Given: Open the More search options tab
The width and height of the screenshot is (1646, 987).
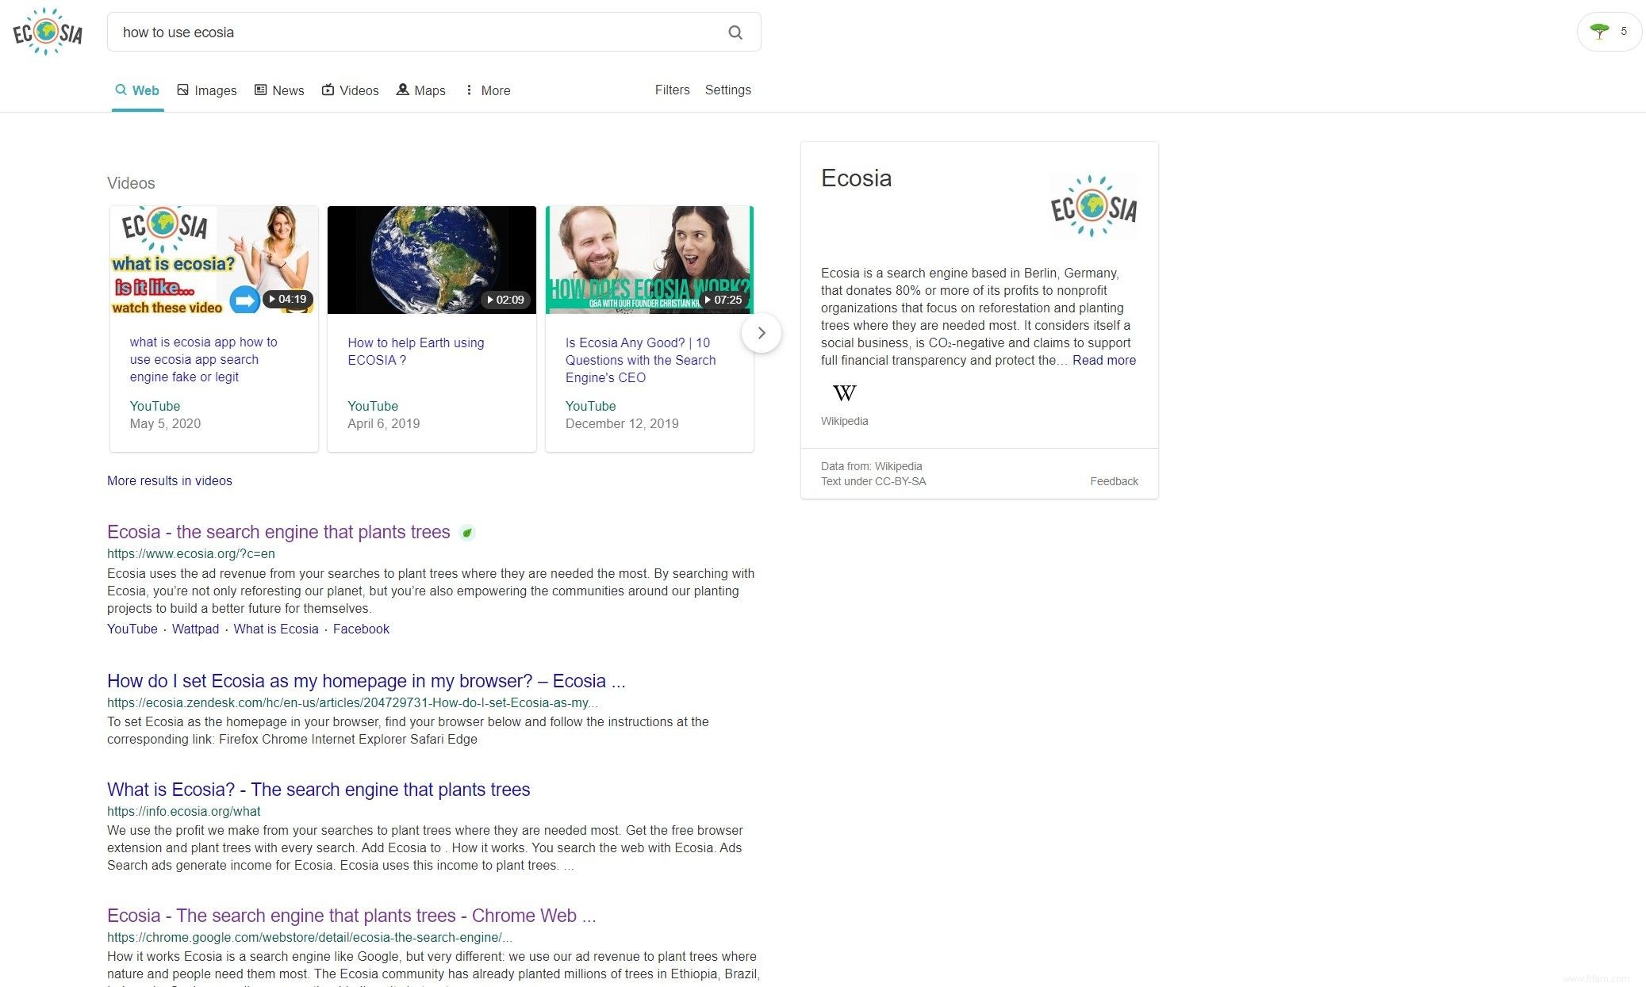Looking at the screenshot, I should (485, 90).
